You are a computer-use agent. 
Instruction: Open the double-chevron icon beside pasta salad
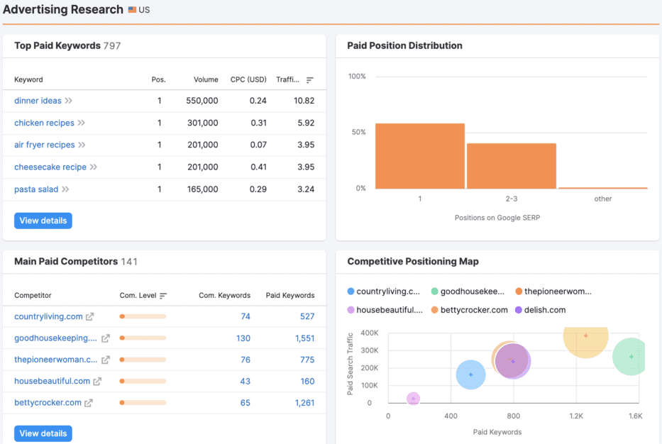coord(65,189)
